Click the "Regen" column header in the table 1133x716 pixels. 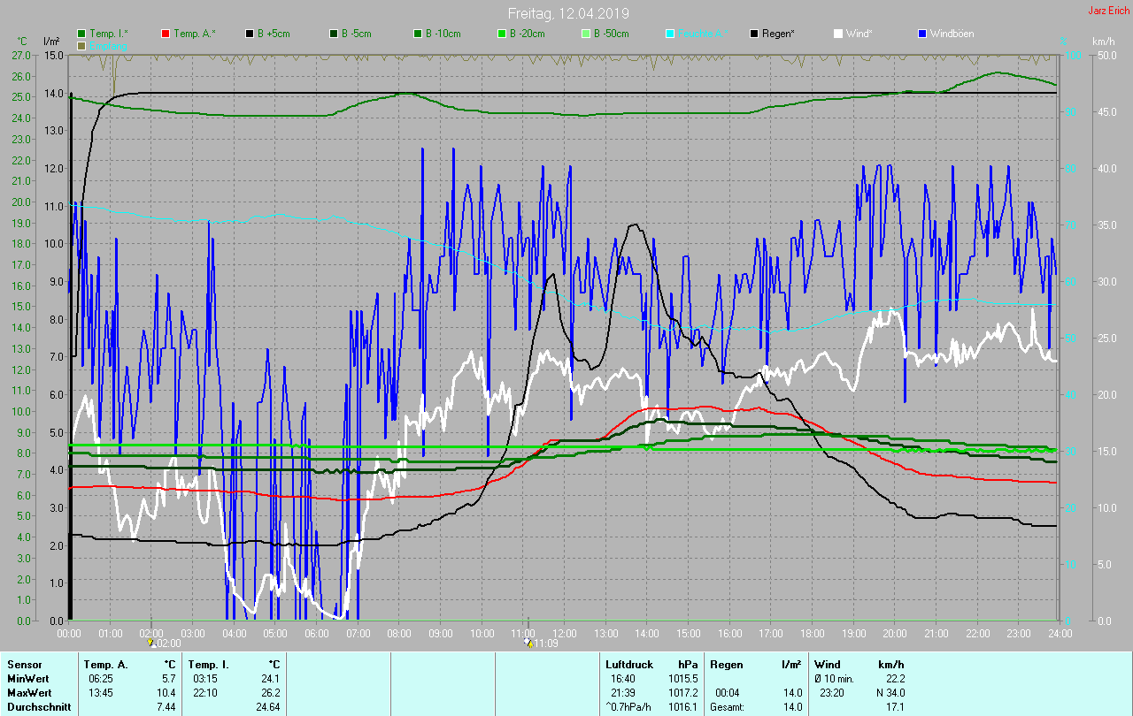[x=726, y=664]
